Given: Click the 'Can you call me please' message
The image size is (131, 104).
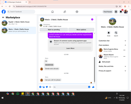Looking at the screenshot, I should [53, 80].
